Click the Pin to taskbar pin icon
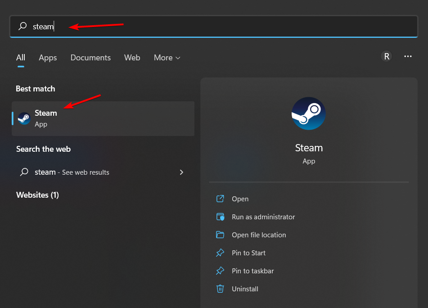 click(x=220, y=271)
